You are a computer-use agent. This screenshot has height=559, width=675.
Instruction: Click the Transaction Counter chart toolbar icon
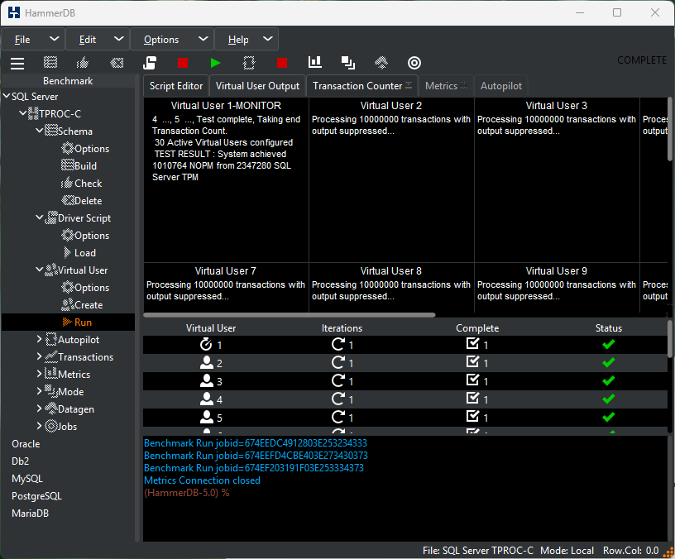(x=315, y=62)
